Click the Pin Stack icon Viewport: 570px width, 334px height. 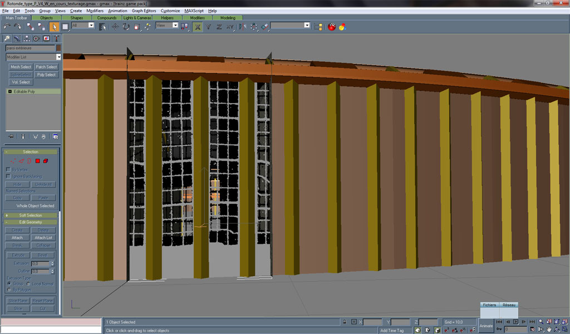click(10, 136)
